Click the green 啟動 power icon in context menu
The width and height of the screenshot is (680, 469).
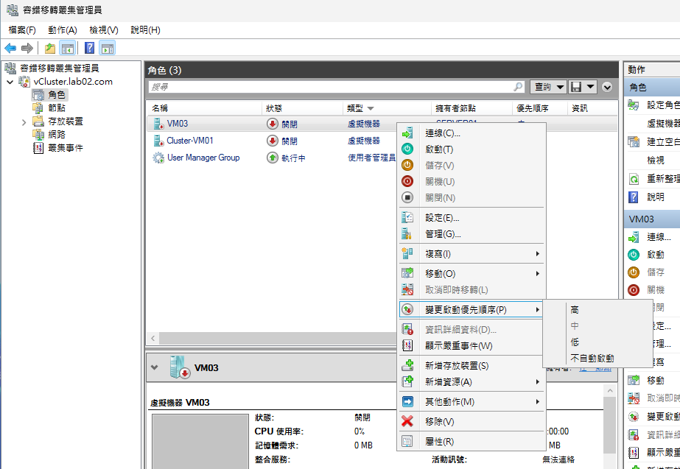pyautogui.click(x=407, y=149)
